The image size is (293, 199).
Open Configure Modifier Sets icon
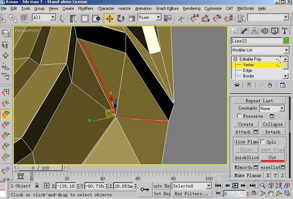pos(283,85)
